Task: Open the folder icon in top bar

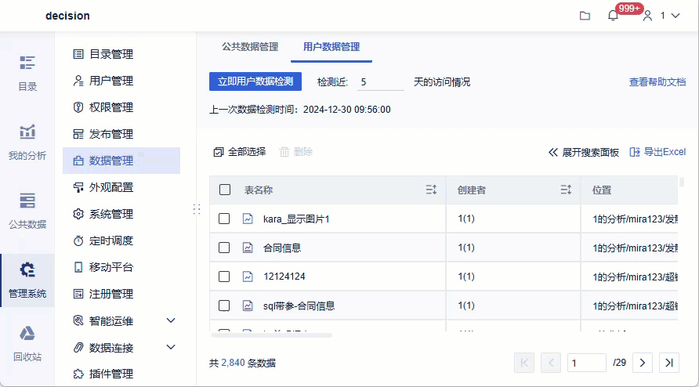Action: (585, 16)
